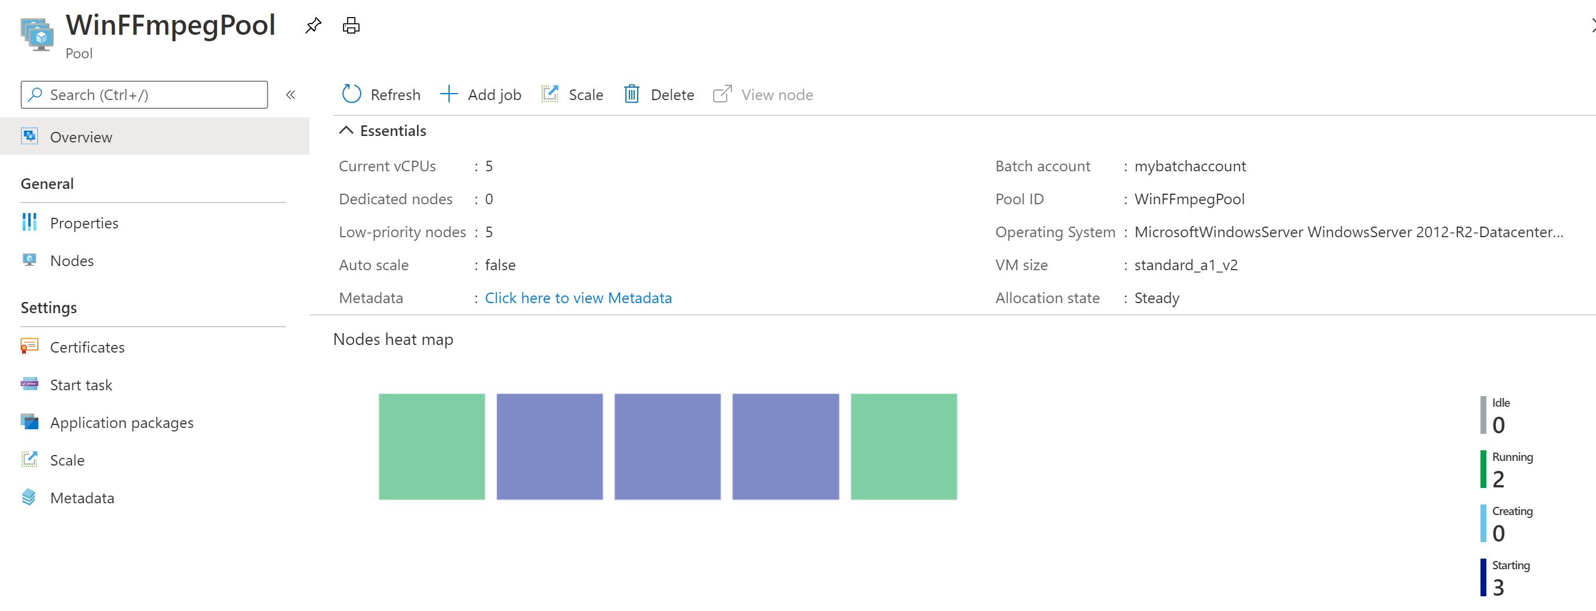1596x611 pixels.
Task: Open Certificates settings
Action: (87, 347)
